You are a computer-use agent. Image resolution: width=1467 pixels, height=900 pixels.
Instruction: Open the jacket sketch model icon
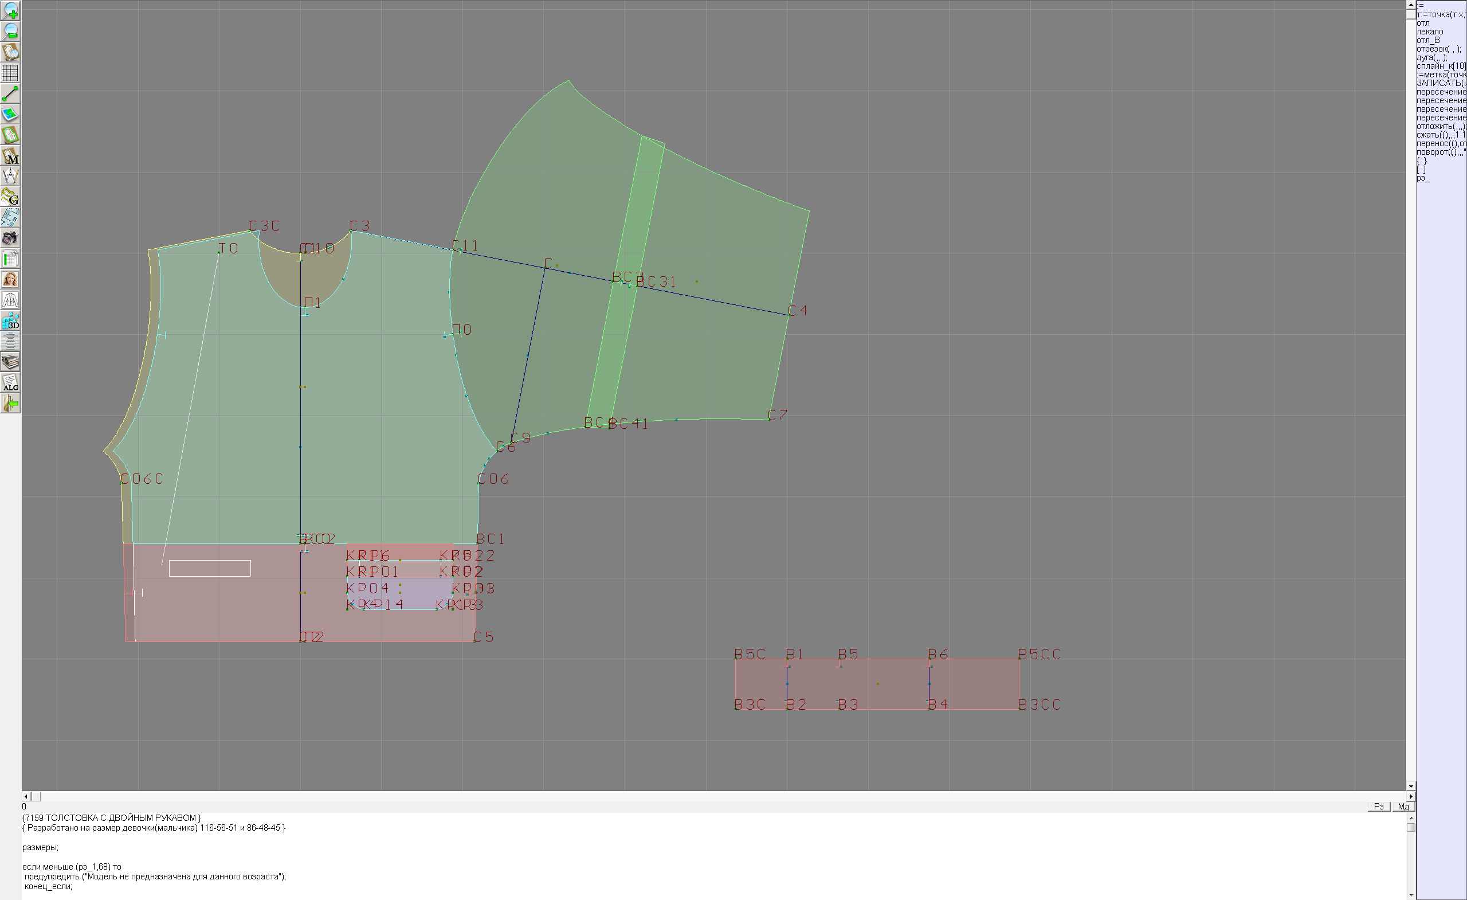[10, 300]
